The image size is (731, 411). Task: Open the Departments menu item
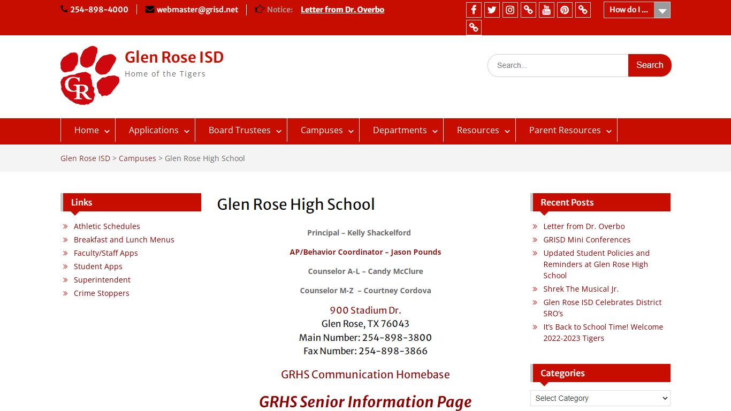pyautogui.click(x=400, y=130)
